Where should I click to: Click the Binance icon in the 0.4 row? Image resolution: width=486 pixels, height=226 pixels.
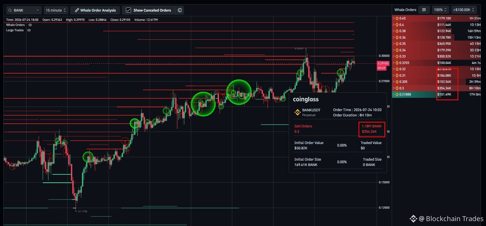(397, 25)
